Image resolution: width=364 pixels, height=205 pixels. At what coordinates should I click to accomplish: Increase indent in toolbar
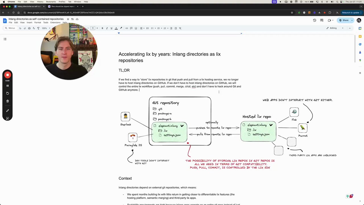coord(175,28)
